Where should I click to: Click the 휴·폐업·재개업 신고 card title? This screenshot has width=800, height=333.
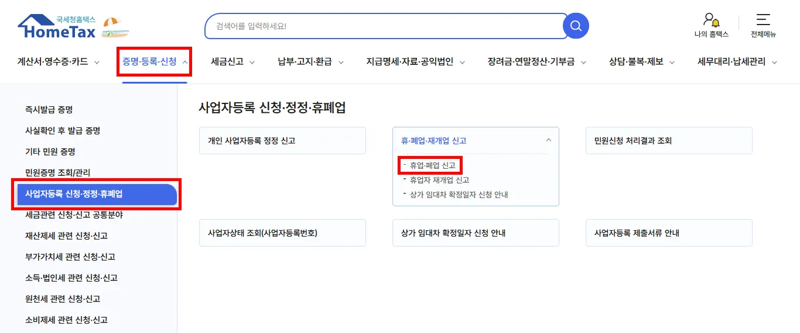pyautogui.click(x=434, y=141)
